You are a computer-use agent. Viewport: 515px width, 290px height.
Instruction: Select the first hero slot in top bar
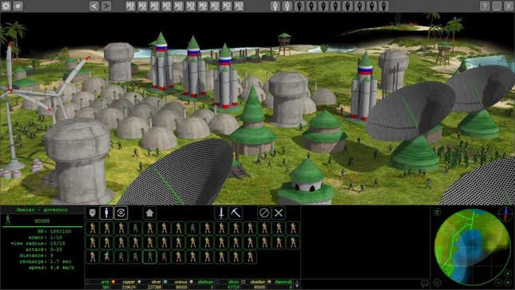(275, 6)
